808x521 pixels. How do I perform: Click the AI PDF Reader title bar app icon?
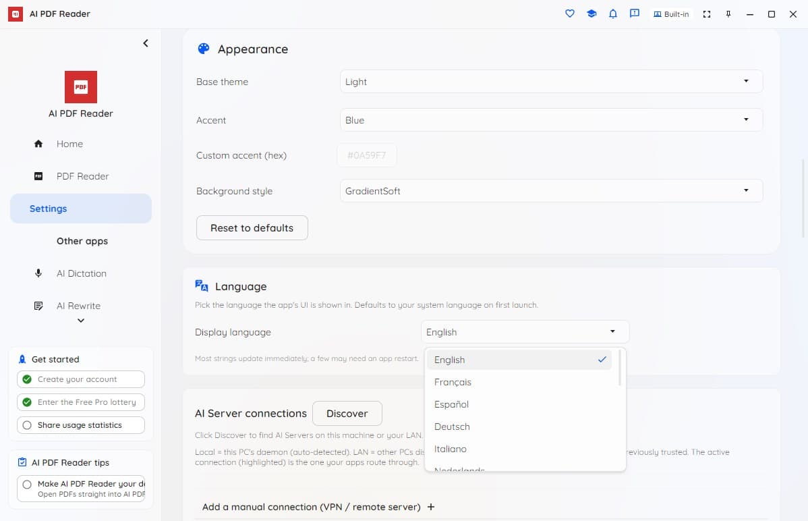16,14
